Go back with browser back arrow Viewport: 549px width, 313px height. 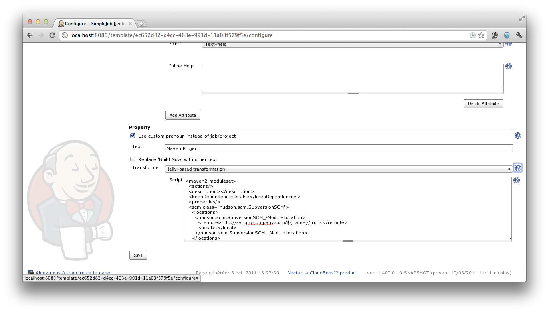coord(30,35)
